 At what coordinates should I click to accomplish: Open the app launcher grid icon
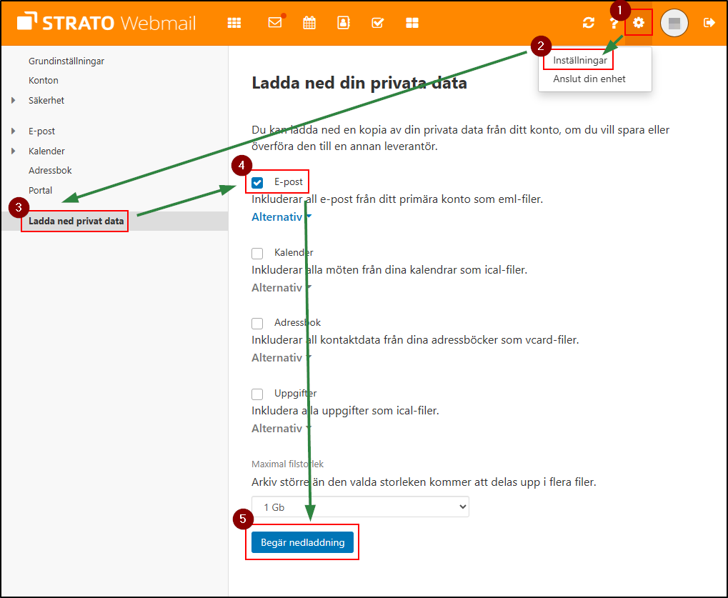pos(234,22)
